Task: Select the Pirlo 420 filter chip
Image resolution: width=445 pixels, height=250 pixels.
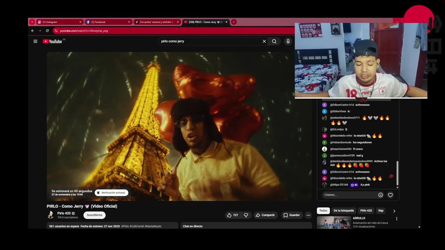Action: (366, 211)
